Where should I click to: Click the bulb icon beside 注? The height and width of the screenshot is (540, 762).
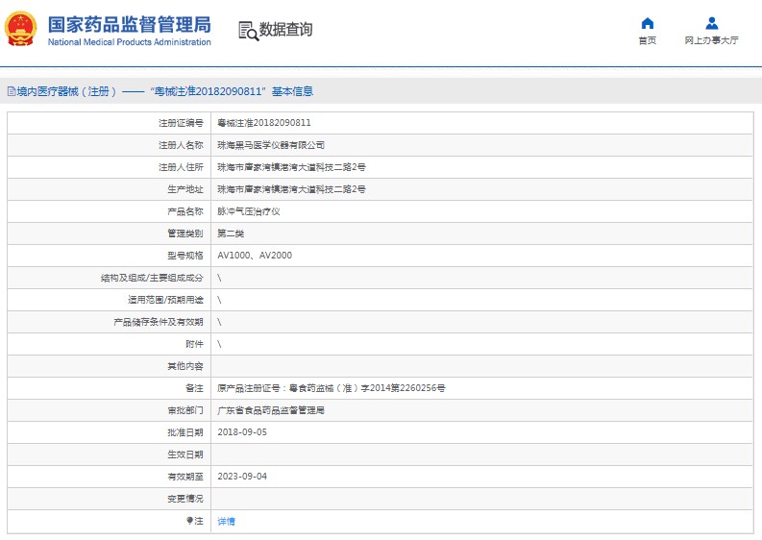189,521
